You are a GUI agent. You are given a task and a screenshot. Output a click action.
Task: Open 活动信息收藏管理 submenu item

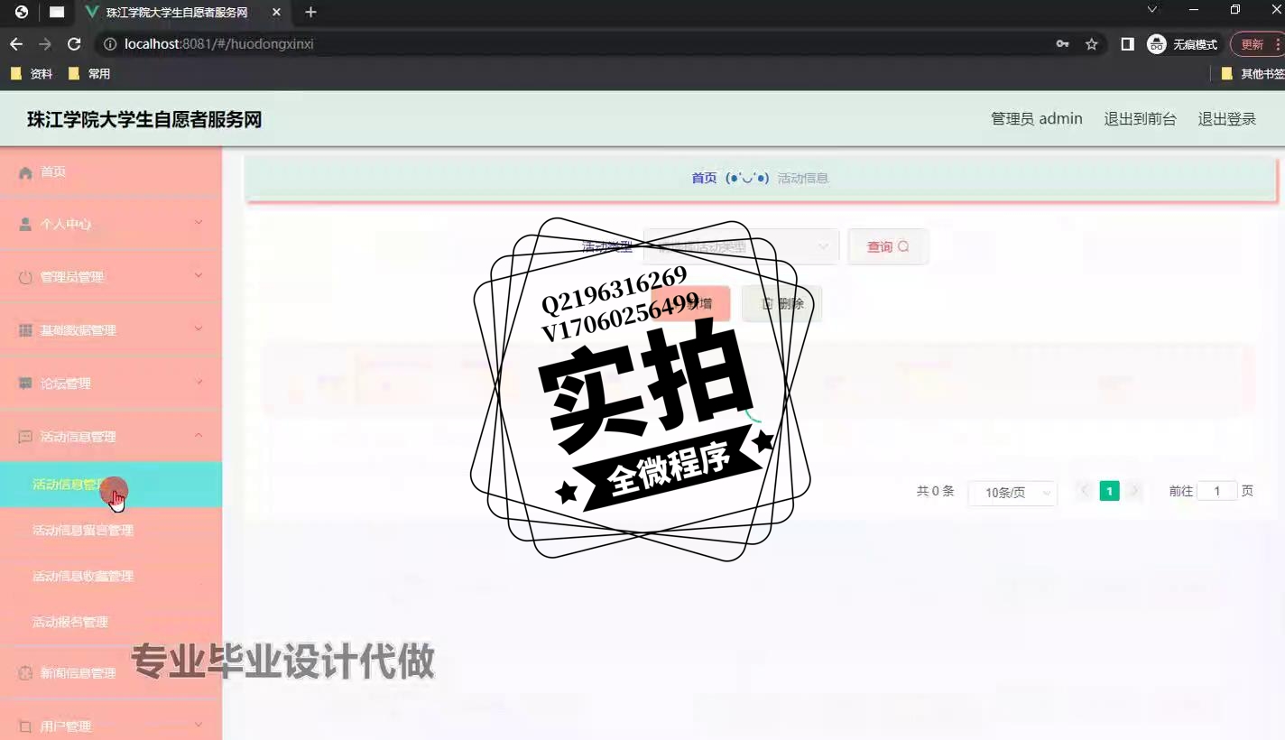pos(111,577)
